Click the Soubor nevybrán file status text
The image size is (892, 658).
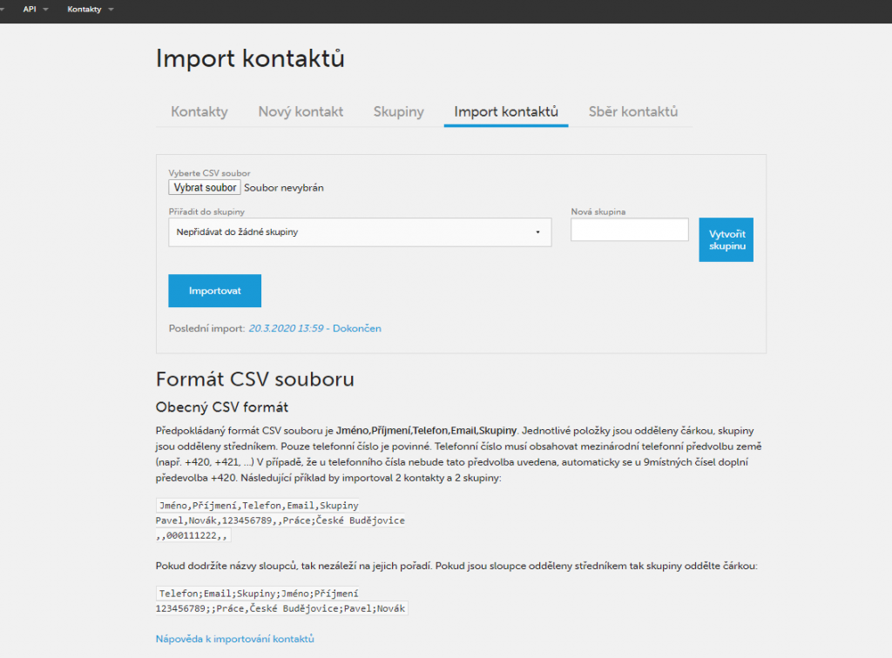(x=284, y=187)
